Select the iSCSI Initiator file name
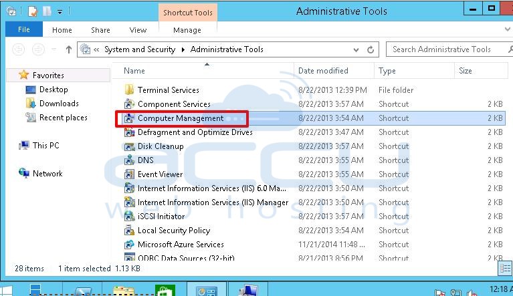The width and height of the screenshot is (513, 296). (161, 216)
